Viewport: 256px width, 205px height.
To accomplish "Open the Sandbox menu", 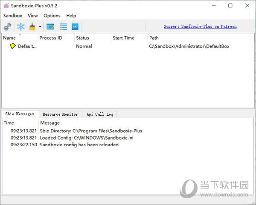I will coord(12,16).
